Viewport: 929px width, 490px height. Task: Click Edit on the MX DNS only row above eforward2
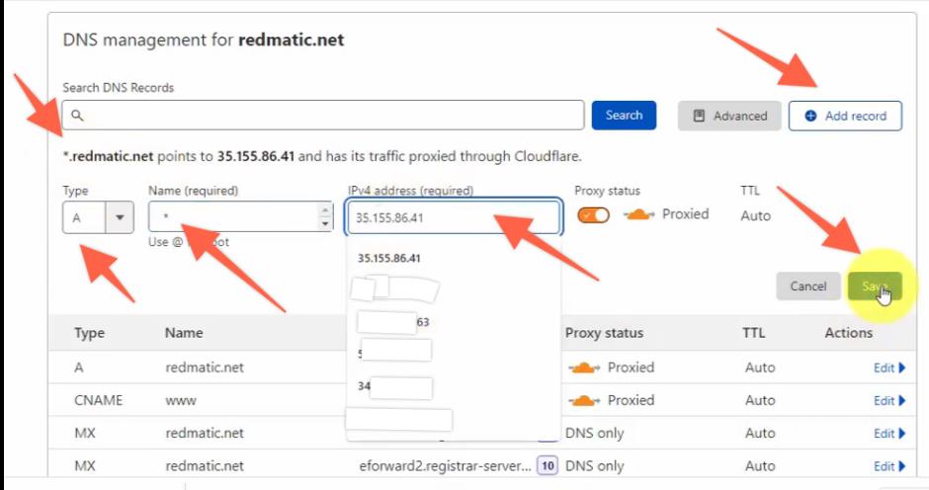click(889, 433)
